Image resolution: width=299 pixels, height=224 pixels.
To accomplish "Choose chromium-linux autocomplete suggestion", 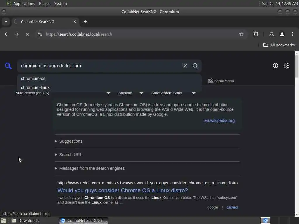I will 109,87.
